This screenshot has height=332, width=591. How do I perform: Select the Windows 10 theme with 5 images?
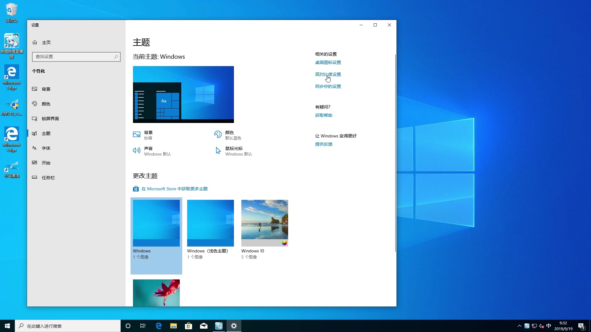264,223
